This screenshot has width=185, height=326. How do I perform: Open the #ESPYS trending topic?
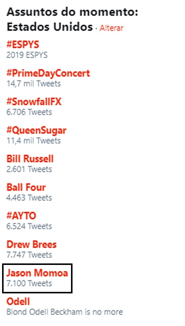click(23, 45)
